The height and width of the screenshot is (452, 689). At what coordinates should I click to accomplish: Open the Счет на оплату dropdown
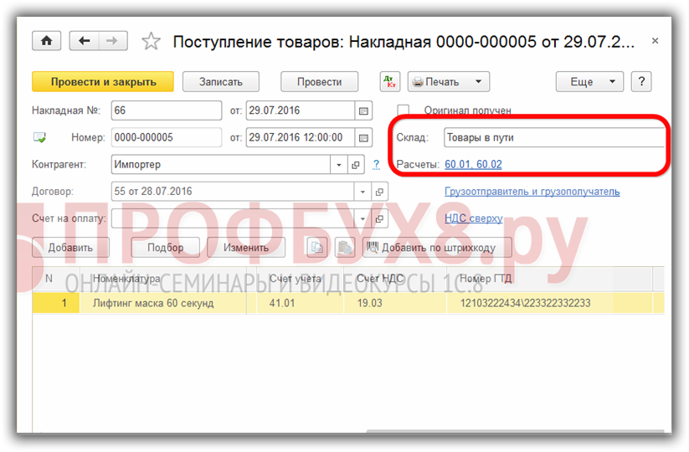[x=362, y=219]
